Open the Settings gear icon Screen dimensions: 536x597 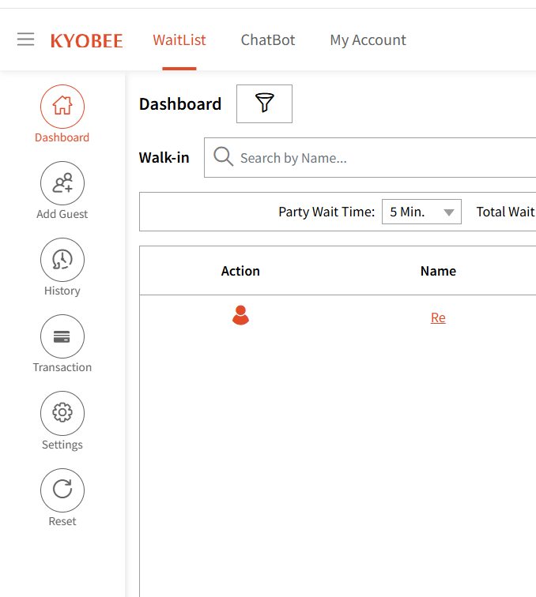click(62, 413)
